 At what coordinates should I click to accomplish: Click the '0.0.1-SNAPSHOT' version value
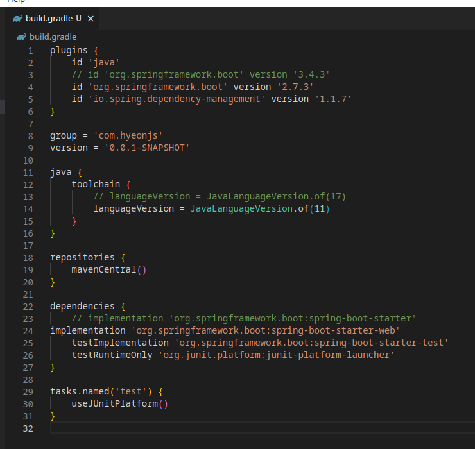(x=147, y=148)
